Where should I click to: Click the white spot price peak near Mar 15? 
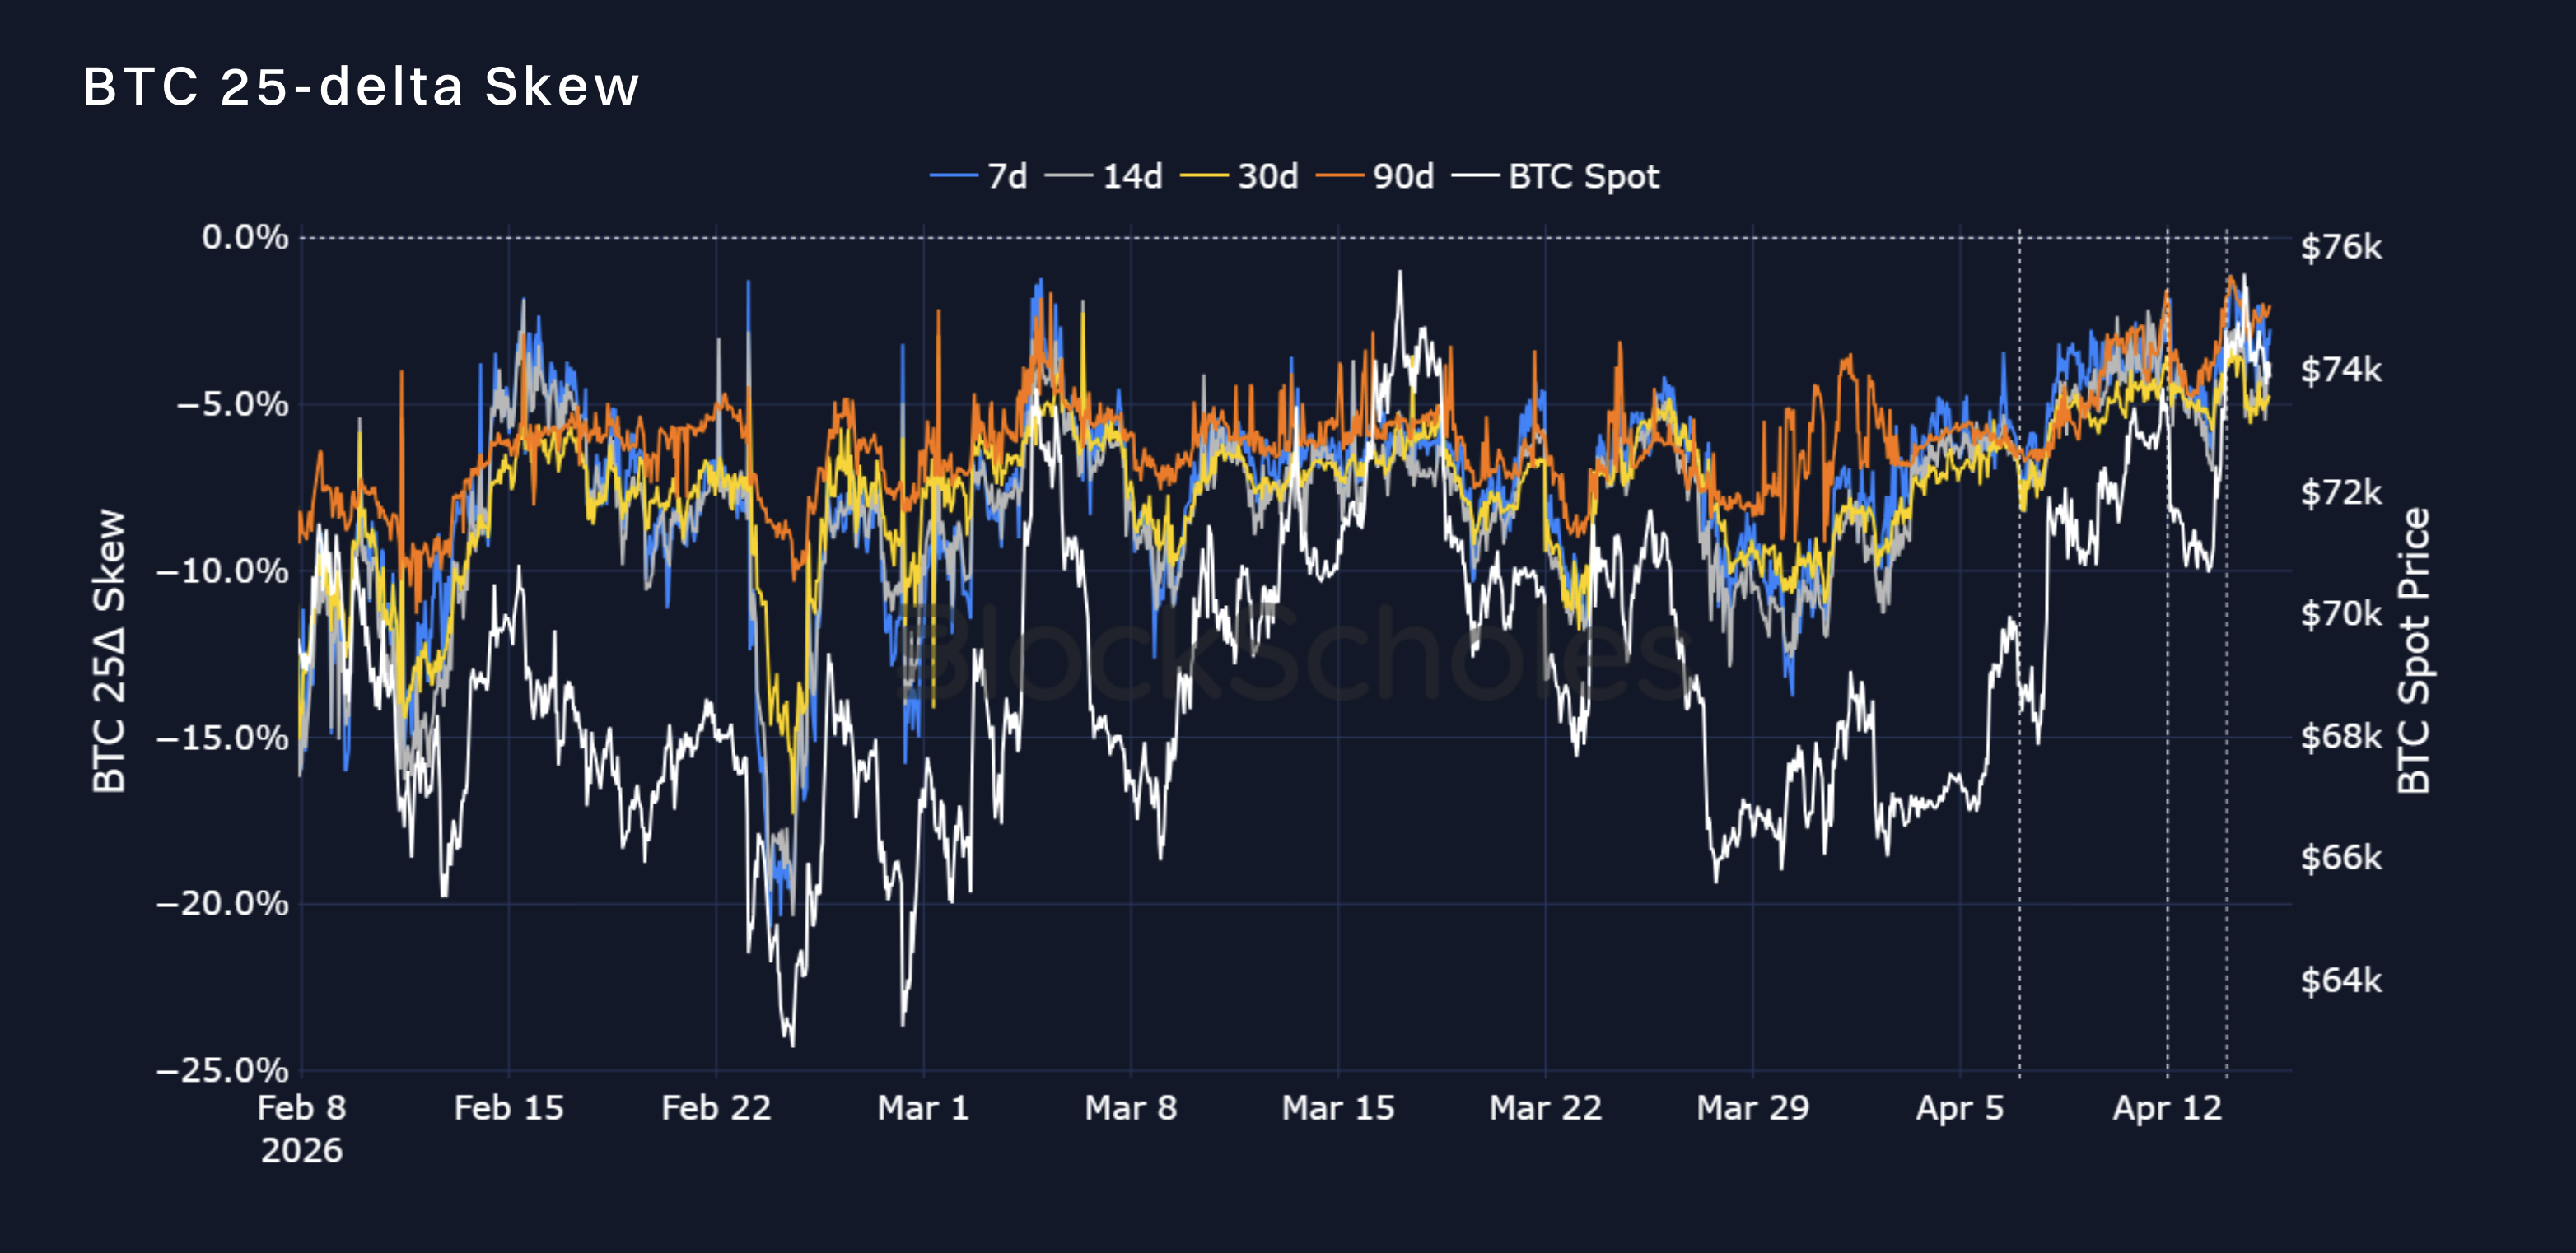point(1400,270)
